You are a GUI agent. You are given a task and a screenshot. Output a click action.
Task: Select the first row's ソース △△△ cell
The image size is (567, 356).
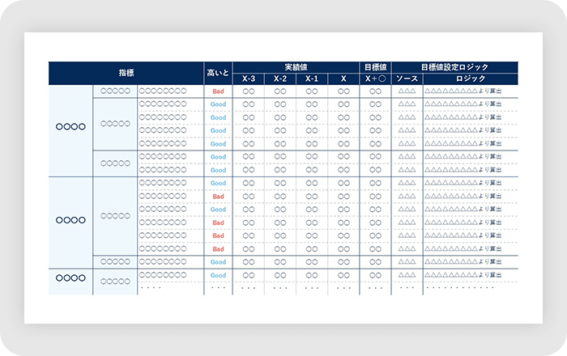407,91
